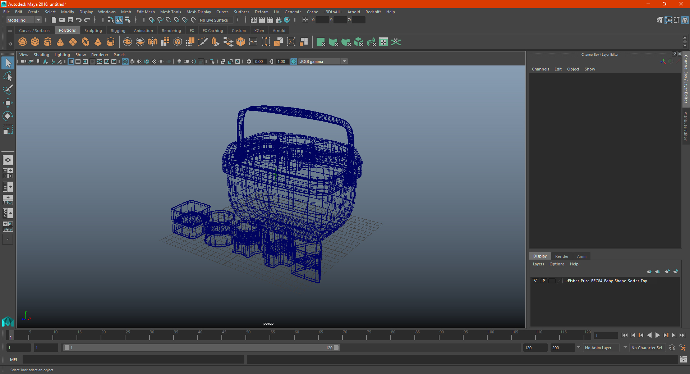
Task: Activate the Scale tool
Action: [8, 129]
